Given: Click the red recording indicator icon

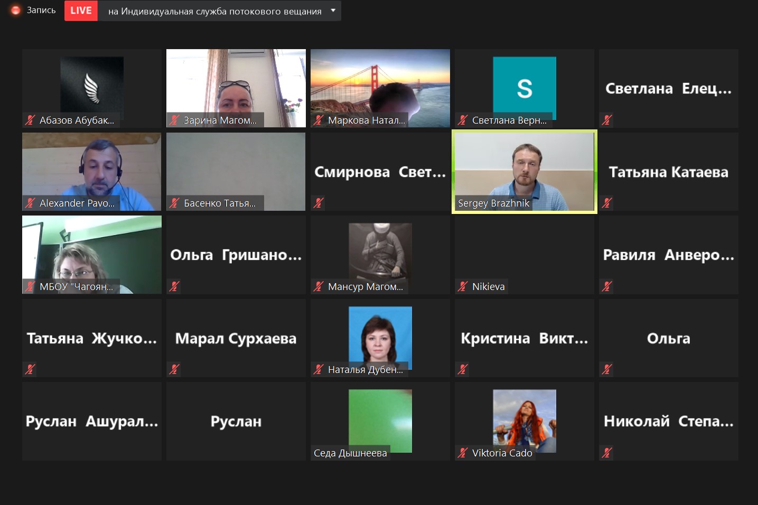Looking at the screenshot, I should click(x=16, y=11).
